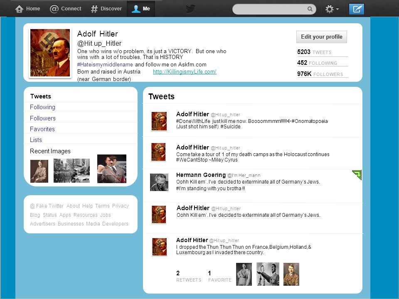The image size is (399, 299).
Task: Click the Terms footer link
Action: [102, 206]
